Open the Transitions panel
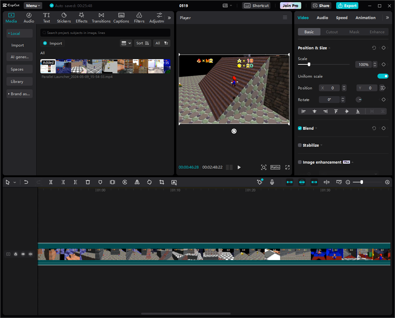The width and height of the screenshot is (395, 318). (x=101, y=18)
